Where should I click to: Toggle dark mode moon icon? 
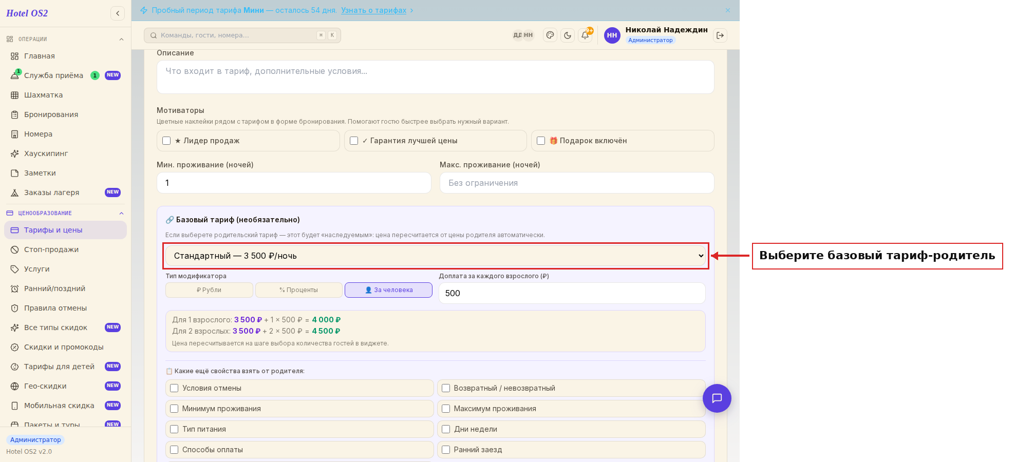tap(568, 35)
